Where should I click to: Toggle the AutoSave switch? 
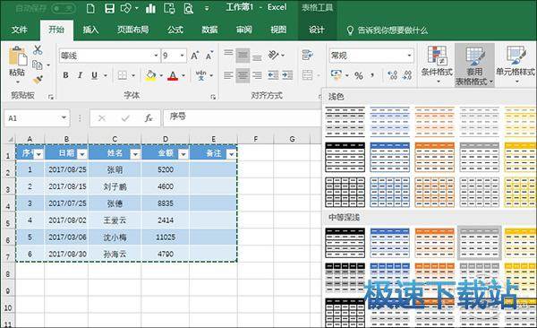[64, 8]
